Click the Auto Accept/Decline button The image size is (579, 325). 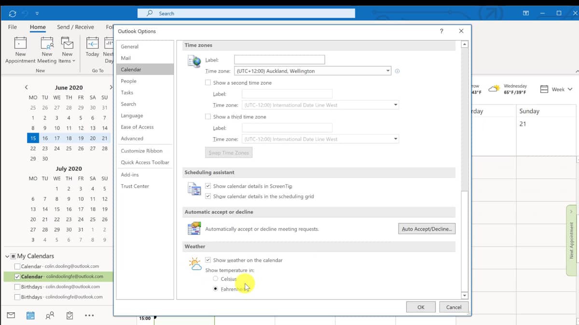pos(427,229)
